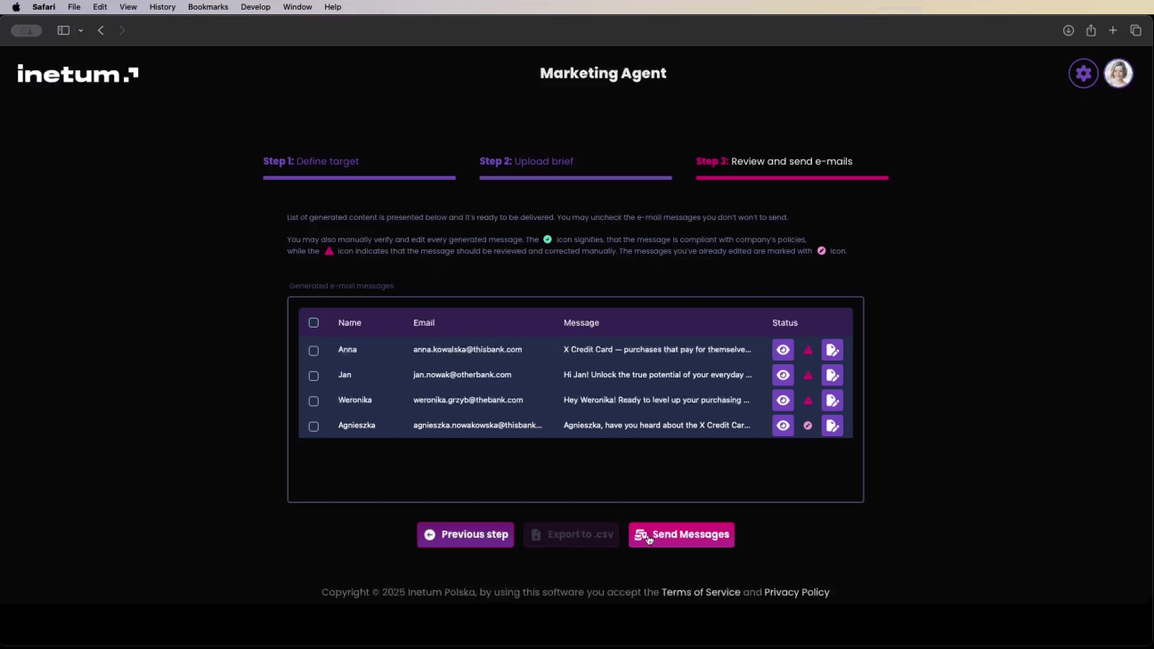This screenshot has height=649, width=1154.
Task: Click the edited status icon for Agnieszka
Action: (x=808, y=426)
